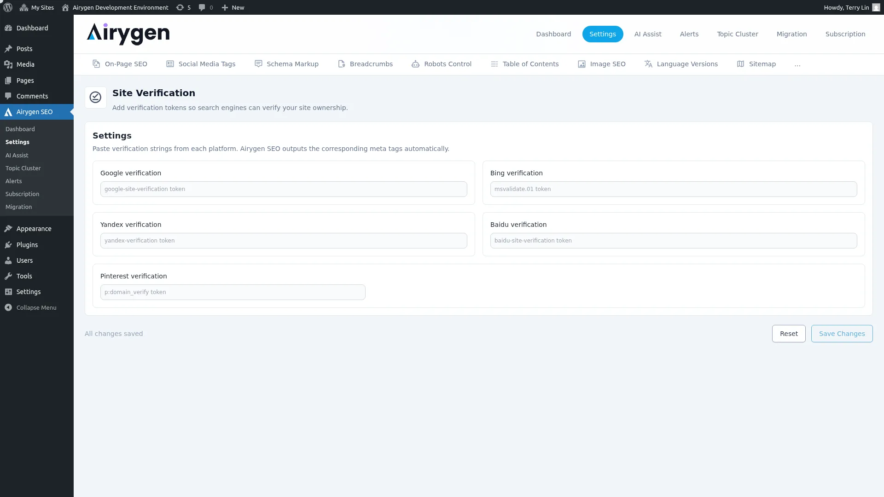884x497 pixels.
Task: Focus the Yandex verification token field
Action: pyautogui.click(x=284, y=241)
